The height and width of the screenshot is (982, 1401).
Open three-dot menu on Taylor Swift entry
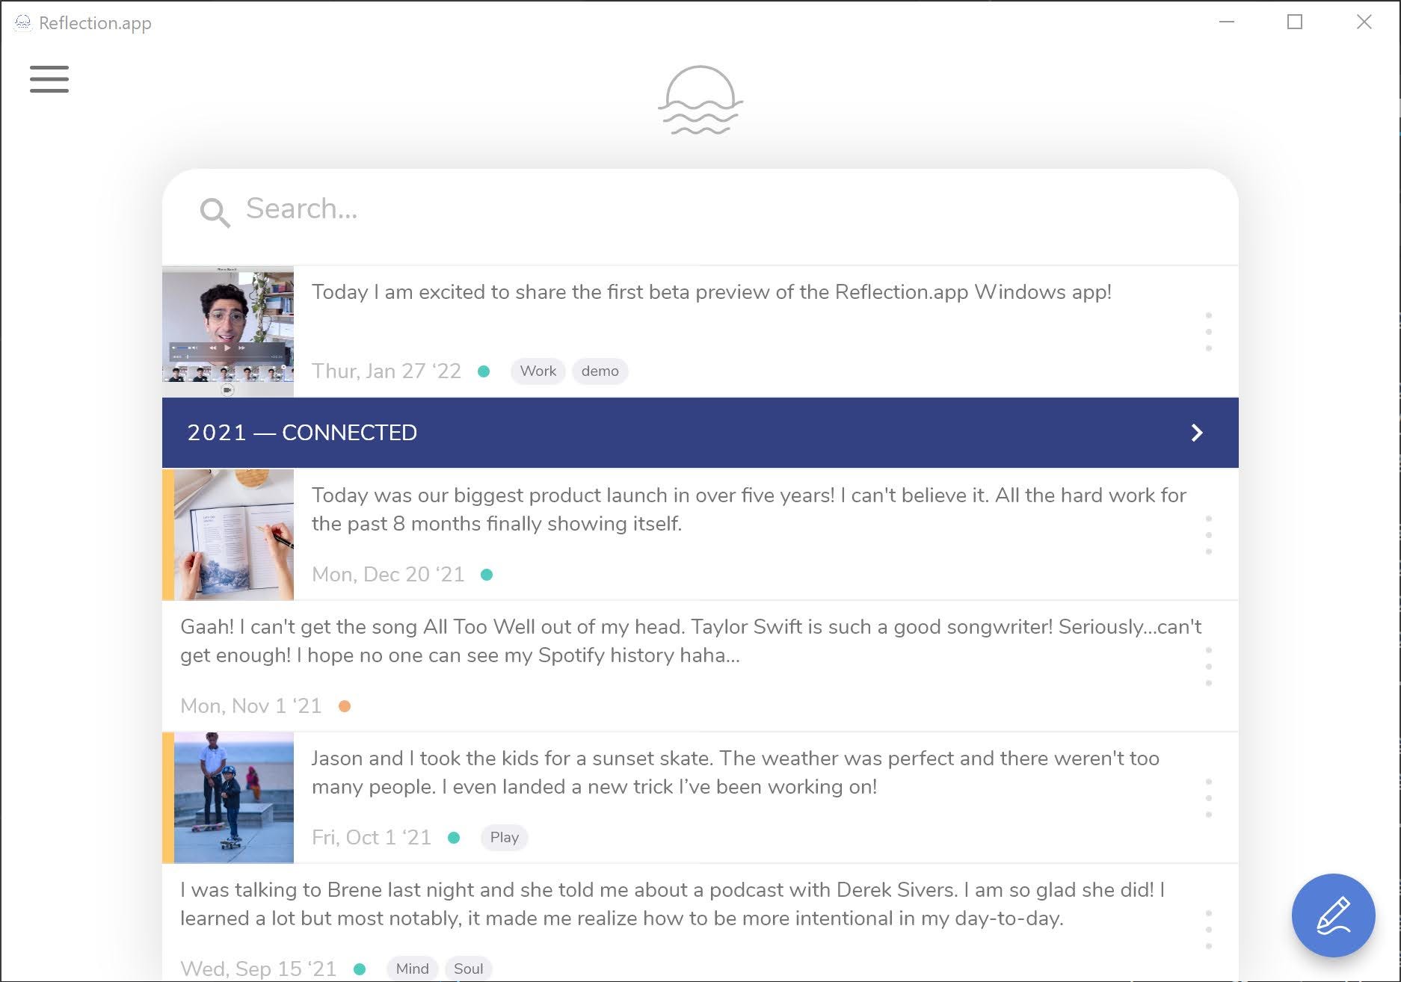point(1209,667)
